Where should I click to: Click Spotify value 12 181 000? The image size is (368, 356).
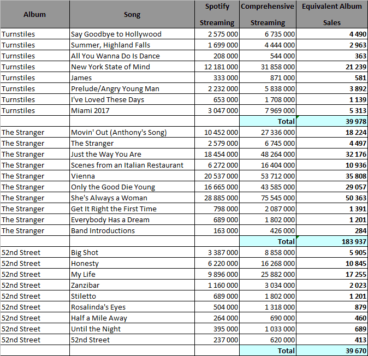pos(217,67)
